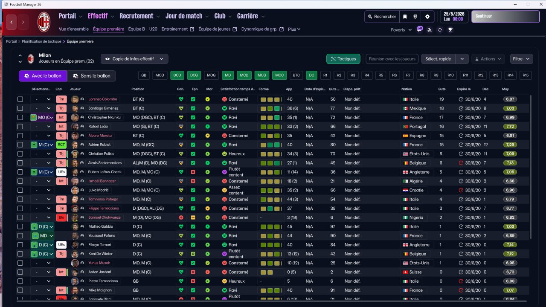
Task: Click Christian Pulisic's match fitness icon
Action: [x=193, y=154]
